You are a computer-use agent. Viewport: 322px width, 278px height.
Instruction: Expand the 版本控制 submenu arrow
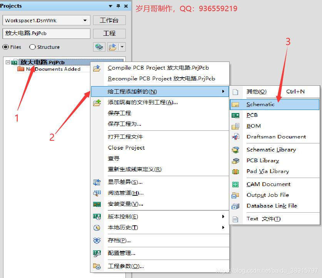click(223, 217)
